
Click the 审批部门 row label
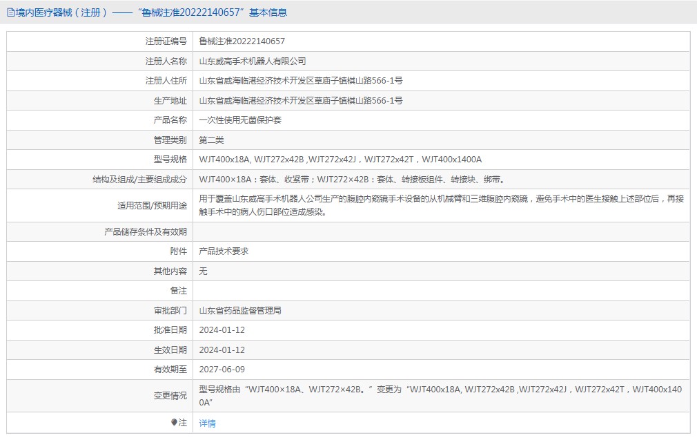click(x=170, y=311)
